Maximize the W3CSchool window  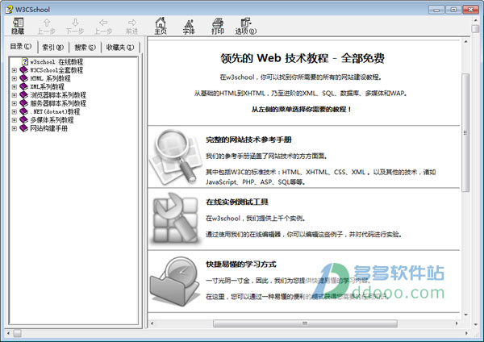[453, 10]
